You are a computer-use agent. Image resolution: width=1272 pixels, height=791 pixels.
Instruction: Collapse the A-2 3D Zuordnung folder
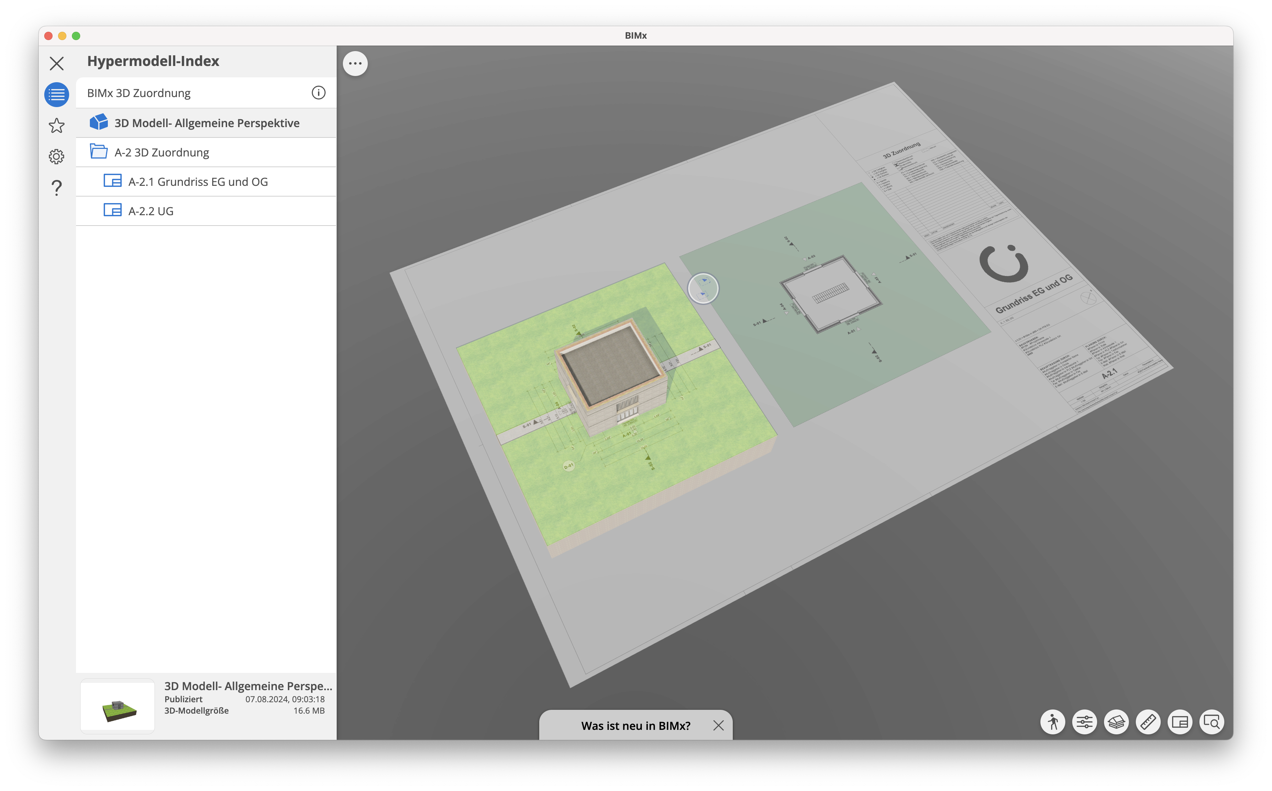(x=99, y=152)
